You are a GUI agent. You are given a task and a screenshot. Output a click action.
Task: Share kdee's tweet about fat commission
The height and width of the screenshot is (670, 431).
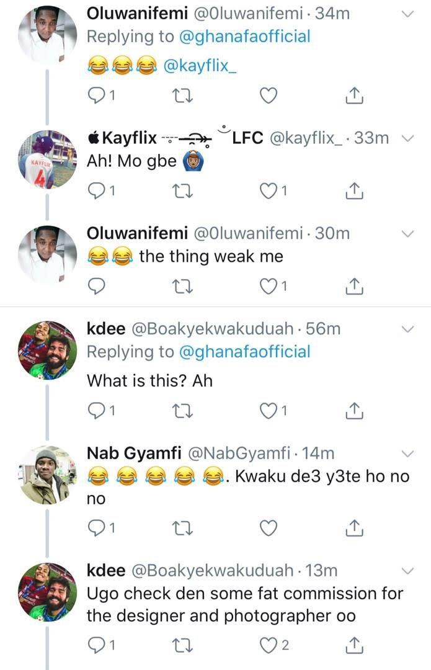(353, 645)
